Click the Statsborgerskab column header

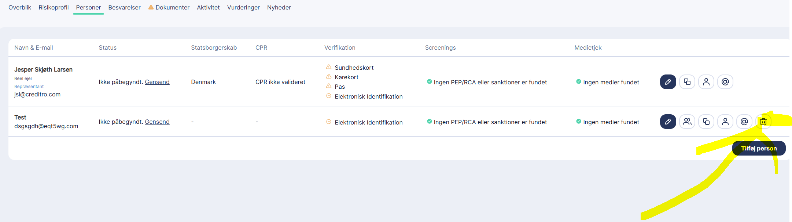(214, 47)
